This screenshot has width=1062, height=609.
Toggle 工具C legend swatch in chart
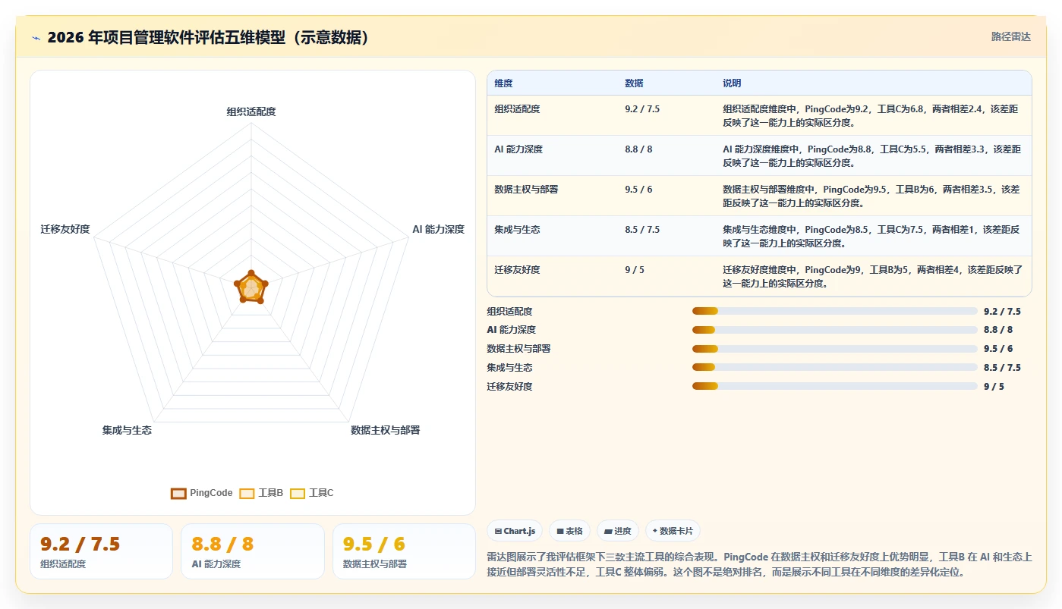[x=298, y=493]
